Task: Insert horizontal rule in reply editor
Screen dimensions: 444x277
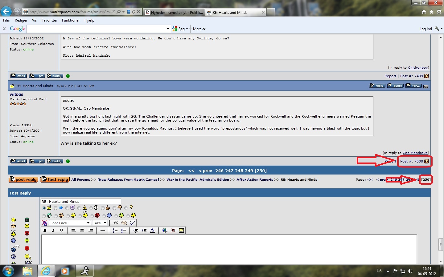Action: (x=103, y=230)
